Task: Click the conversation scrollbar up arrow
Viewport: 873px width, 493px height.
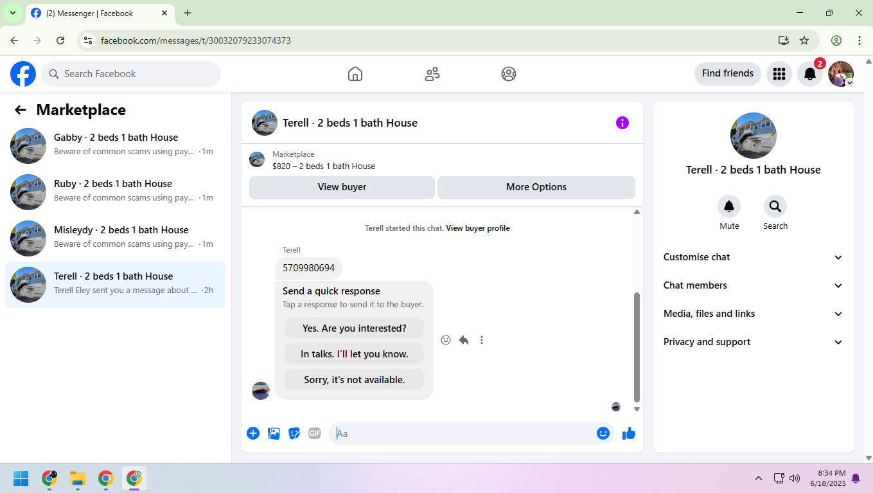Action: (637, 212)
